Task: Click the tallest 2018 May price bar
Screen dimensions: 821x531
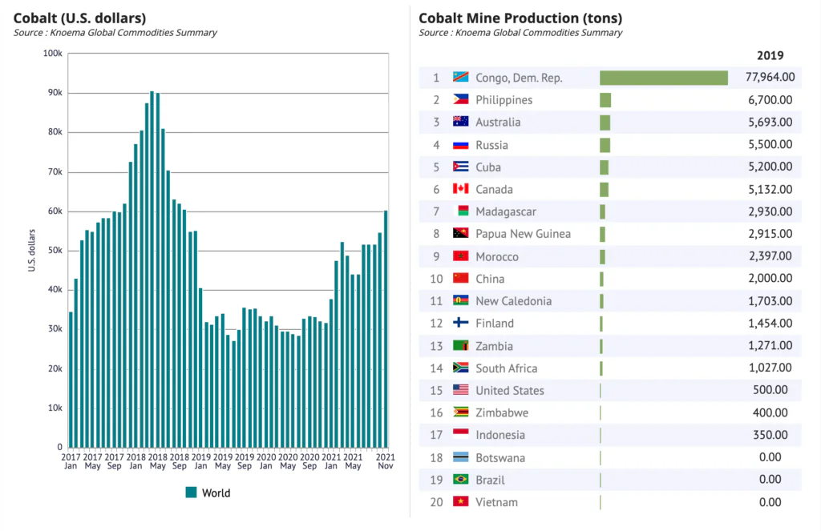Action: [152, 269]
